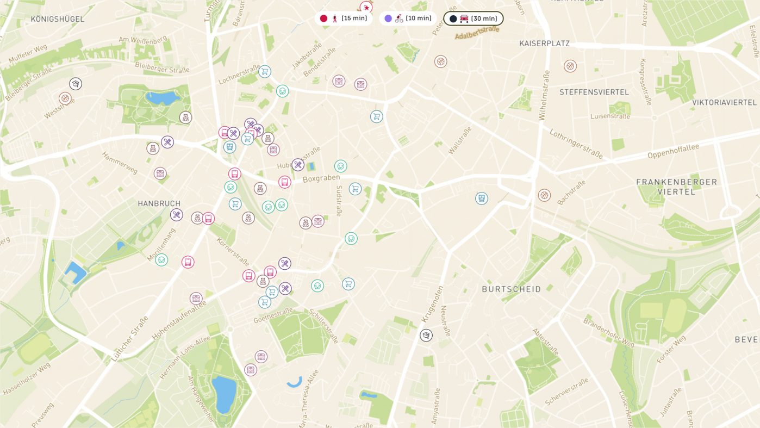
Task: Open the sports marker near Kaiserplatz
Action: 570,66
